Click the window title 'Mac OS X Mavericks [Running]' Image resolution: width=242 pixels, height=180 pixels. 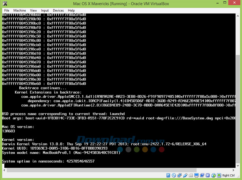point(100,4)
